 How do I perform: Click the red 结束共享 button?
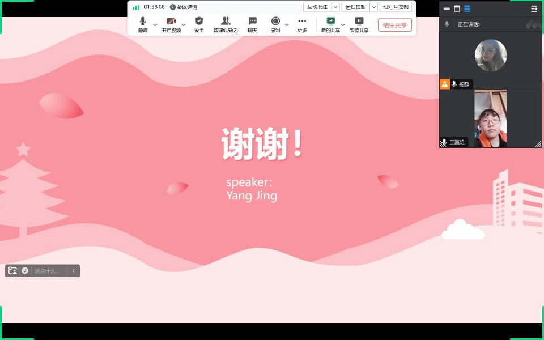(394, 25)
